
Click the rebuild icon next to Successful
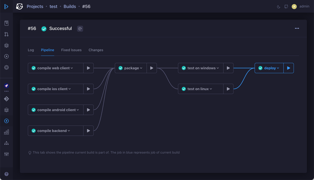pos(80,29)
